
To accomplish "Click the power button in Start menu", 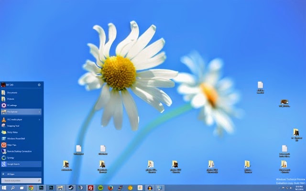I will [39, 85].
